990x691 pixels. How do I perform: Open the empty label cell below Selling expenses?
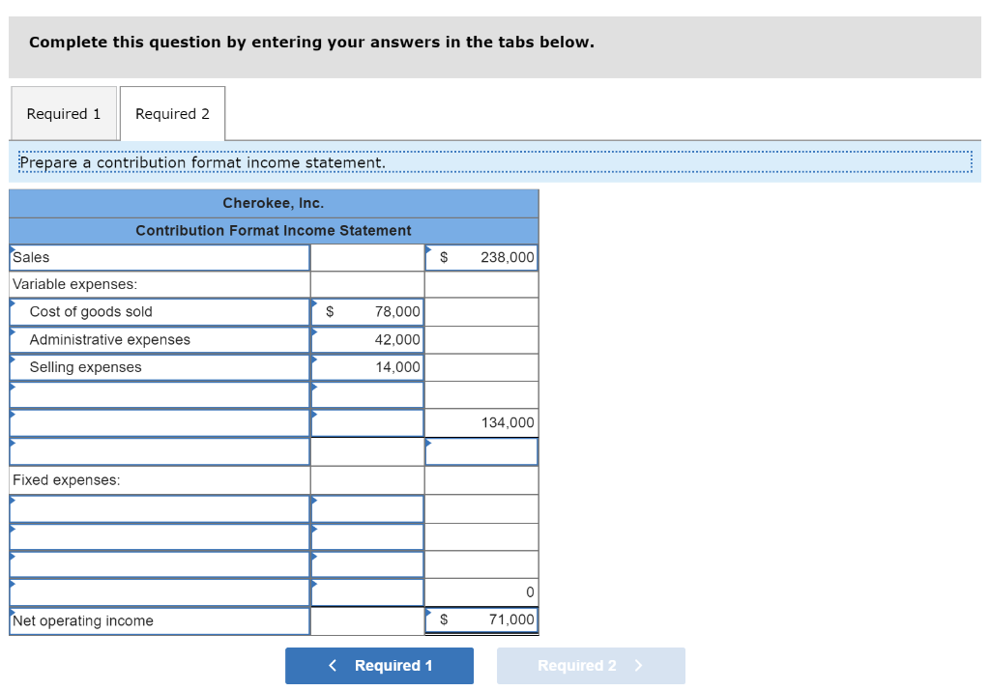(160, 394)
